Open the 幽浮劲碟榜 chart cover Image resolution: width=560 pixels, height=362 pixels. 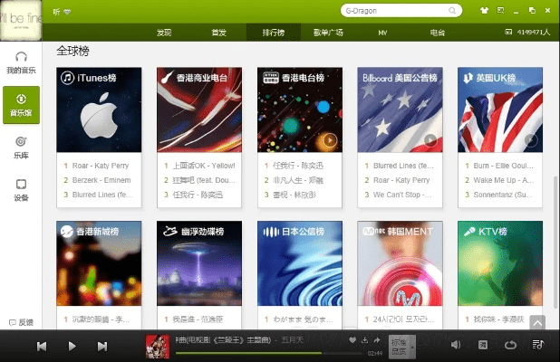coord(199,263)
